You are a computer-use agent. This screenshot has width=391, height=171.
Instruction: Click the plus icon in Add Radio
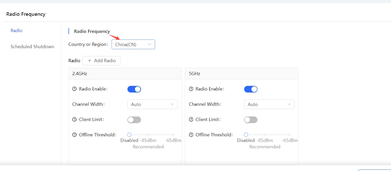(x=90, y=61)
